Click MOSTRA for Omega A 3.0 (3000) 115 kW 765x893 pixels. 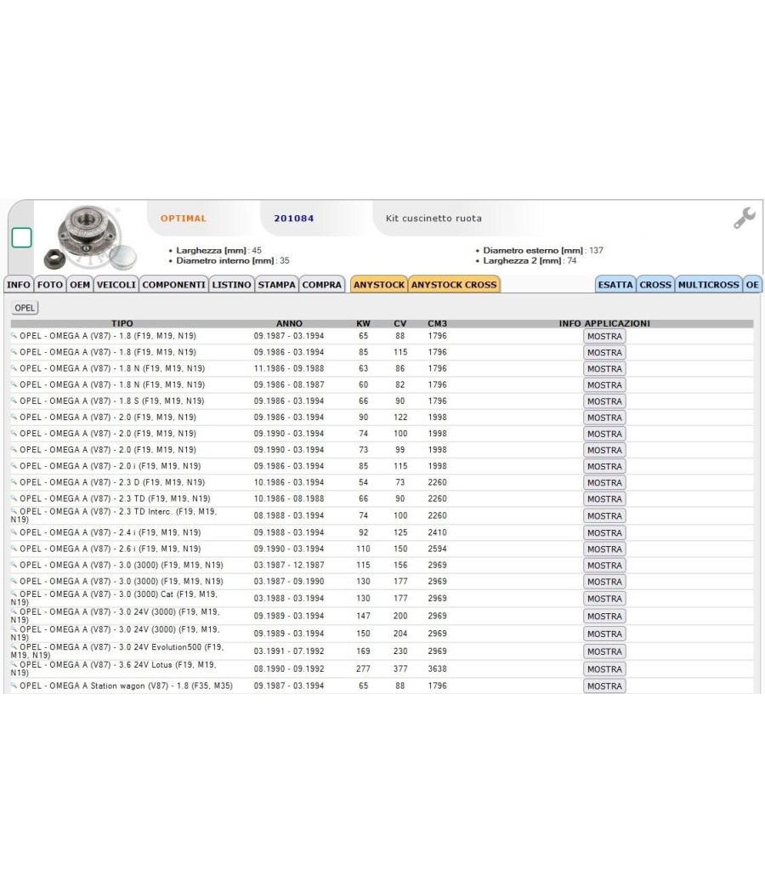604,565
